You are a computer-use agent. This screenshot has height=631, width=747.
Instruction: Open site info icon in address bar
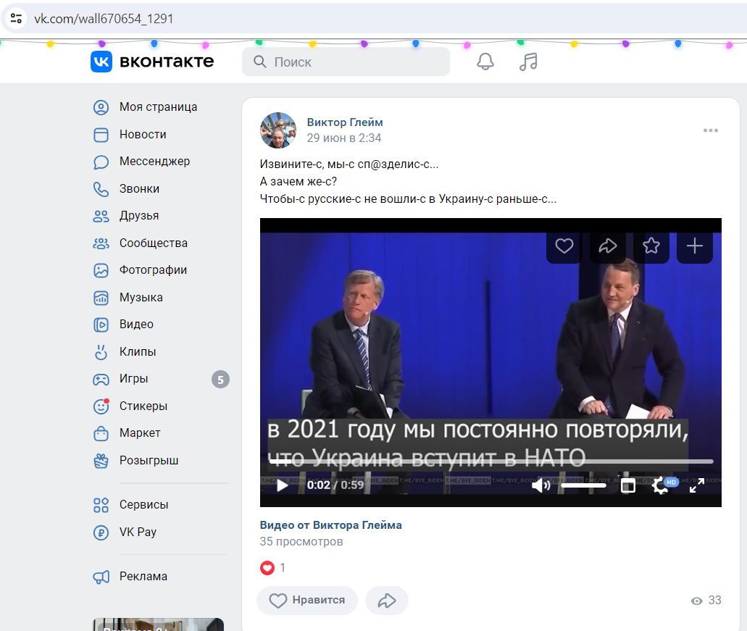(16, 19)
